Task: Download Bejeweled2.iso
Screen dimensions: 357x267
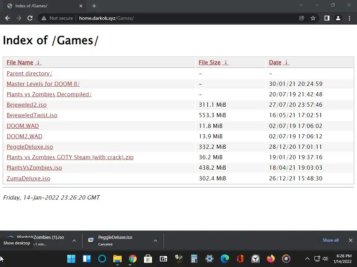Action: 26,105
